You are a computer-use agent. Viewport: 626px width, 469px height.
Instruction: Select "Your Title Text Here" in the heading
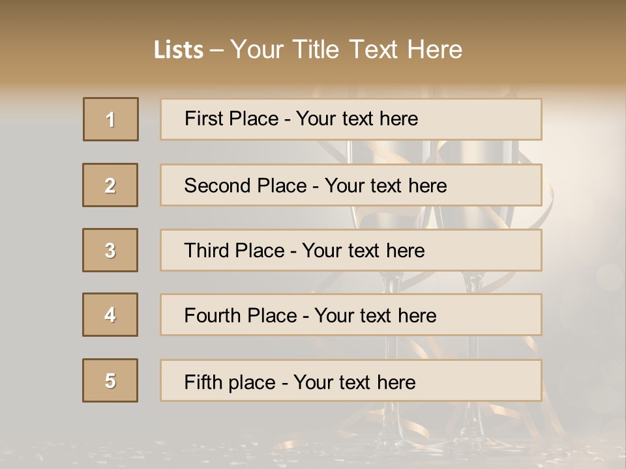tap(346, 50)
